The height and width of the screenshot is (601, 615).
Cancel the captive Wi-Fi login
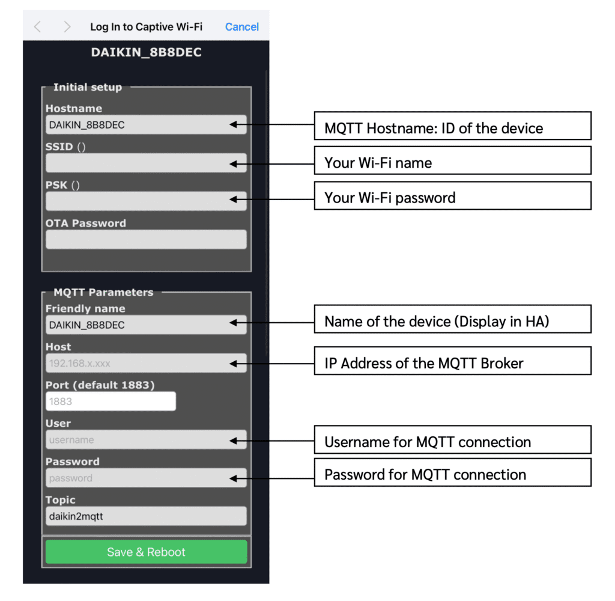coord(241,26)
